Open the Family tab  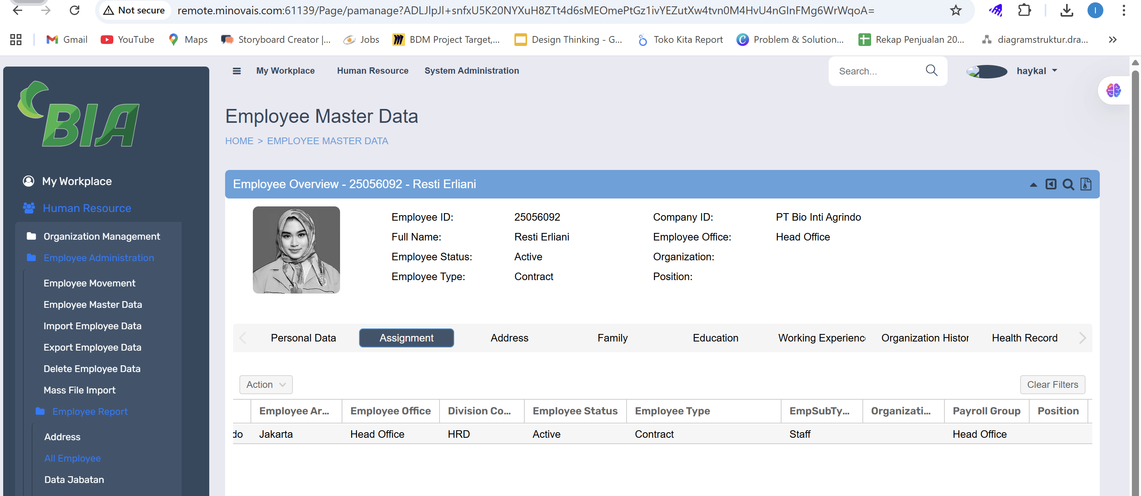pos(613,338)
